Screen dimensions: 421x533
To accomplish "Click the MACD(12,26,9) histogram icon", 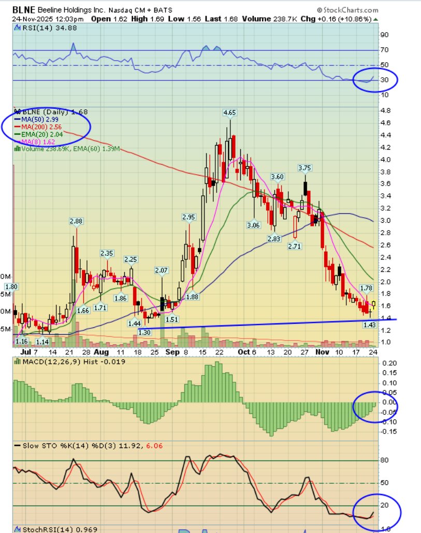I will pyautogui.click(x=17, y=363).
